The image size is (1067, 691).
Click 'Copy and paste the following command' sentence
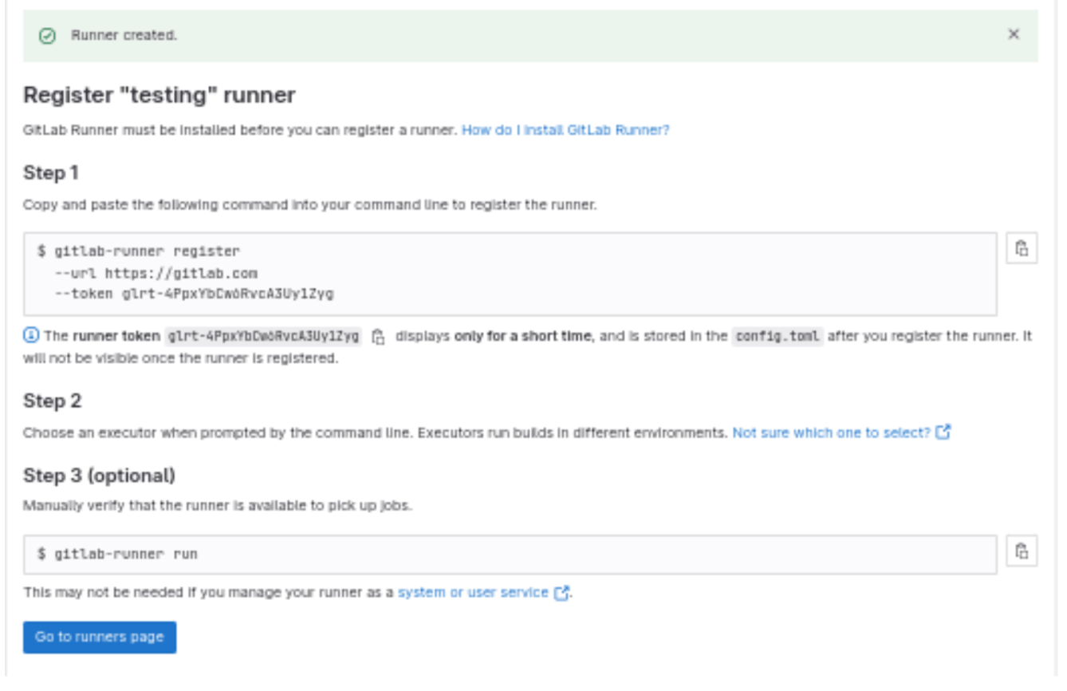point(310,205)
